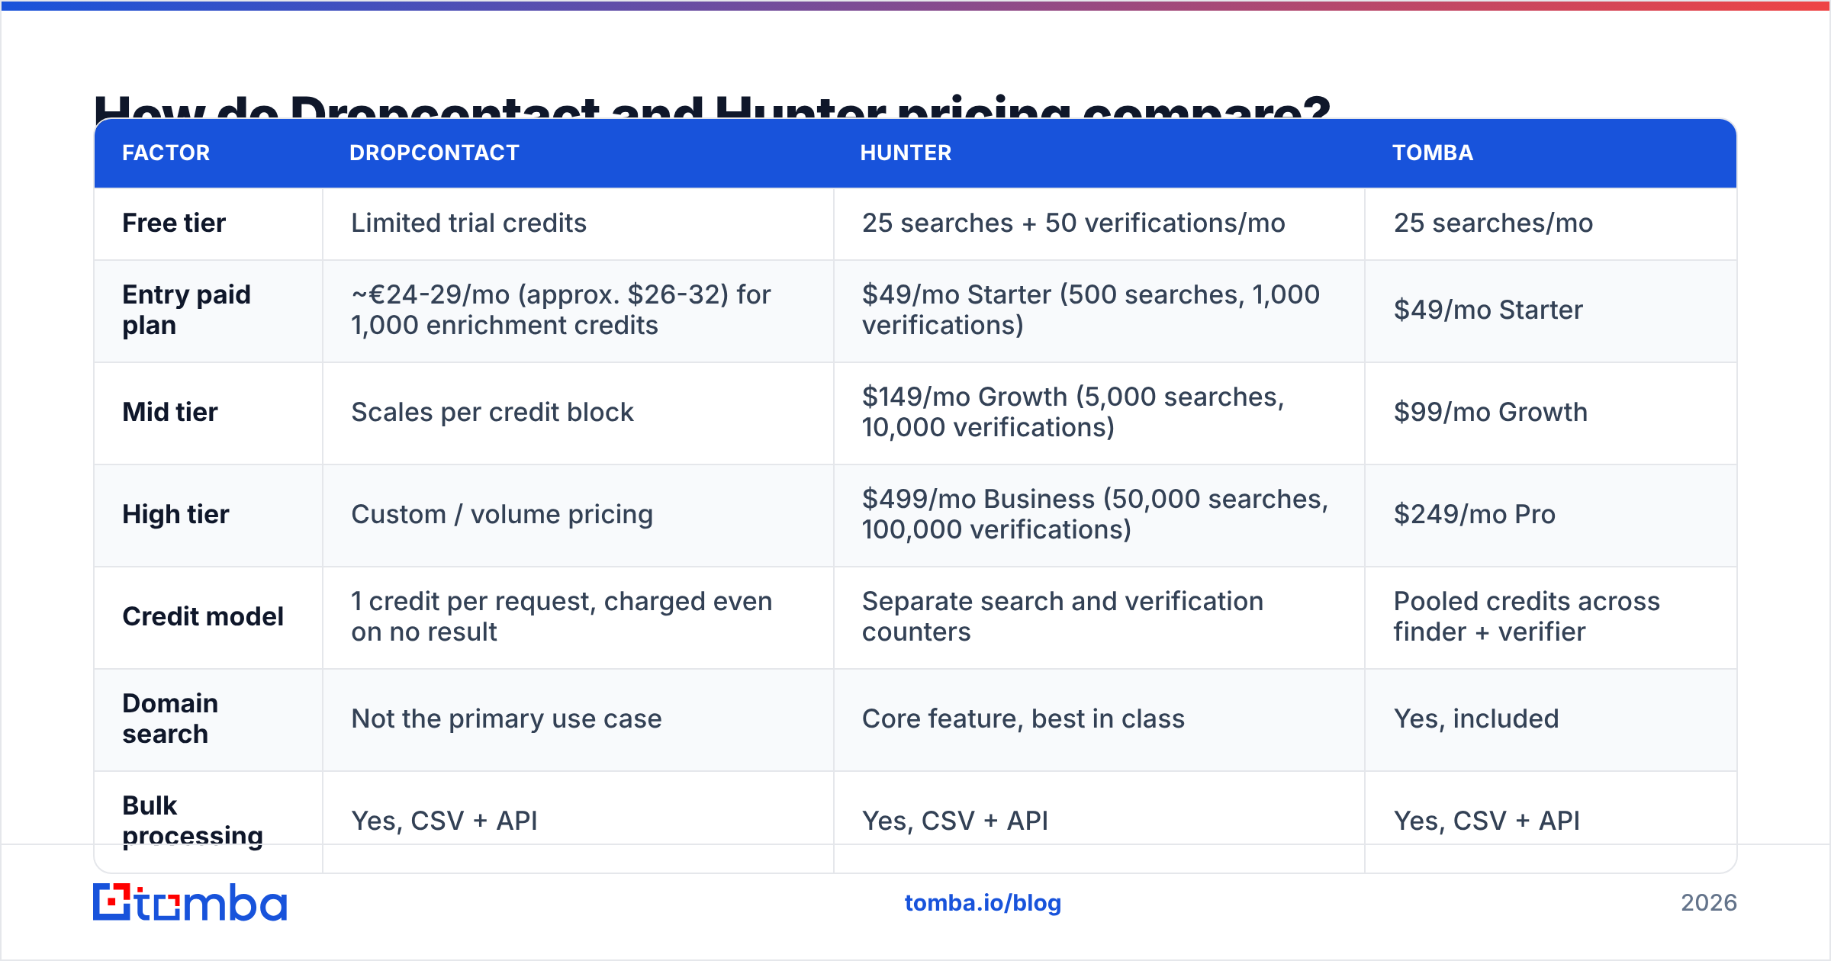Click the '2026' year text in footer
Screen dimensions: 1831x961
(x=1708, y=903)
